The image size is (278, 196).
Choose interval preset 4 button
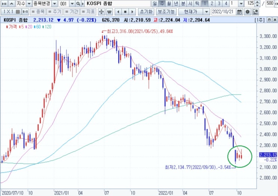point(226,3)
